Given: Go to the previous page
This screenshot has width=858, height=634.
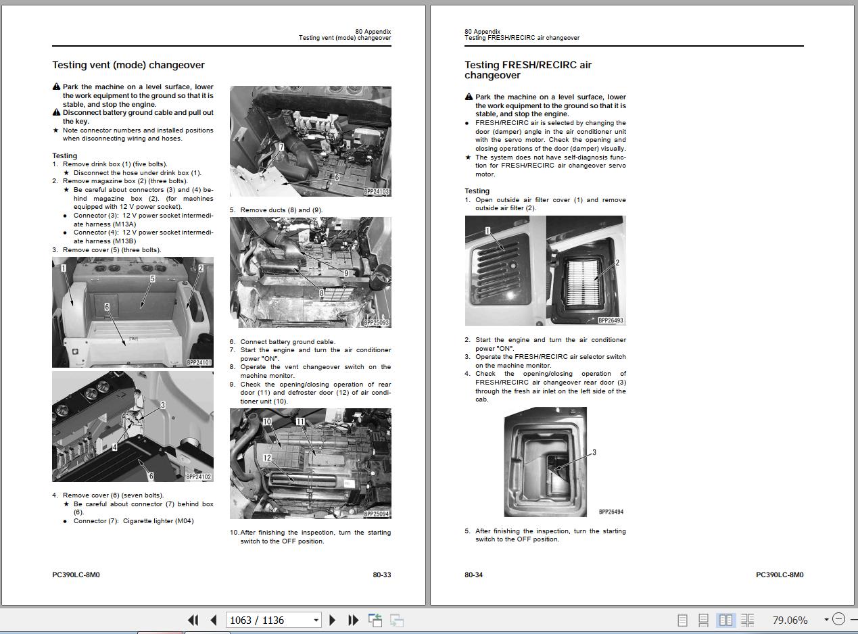Looking at the screenshot, I should 214,620.
